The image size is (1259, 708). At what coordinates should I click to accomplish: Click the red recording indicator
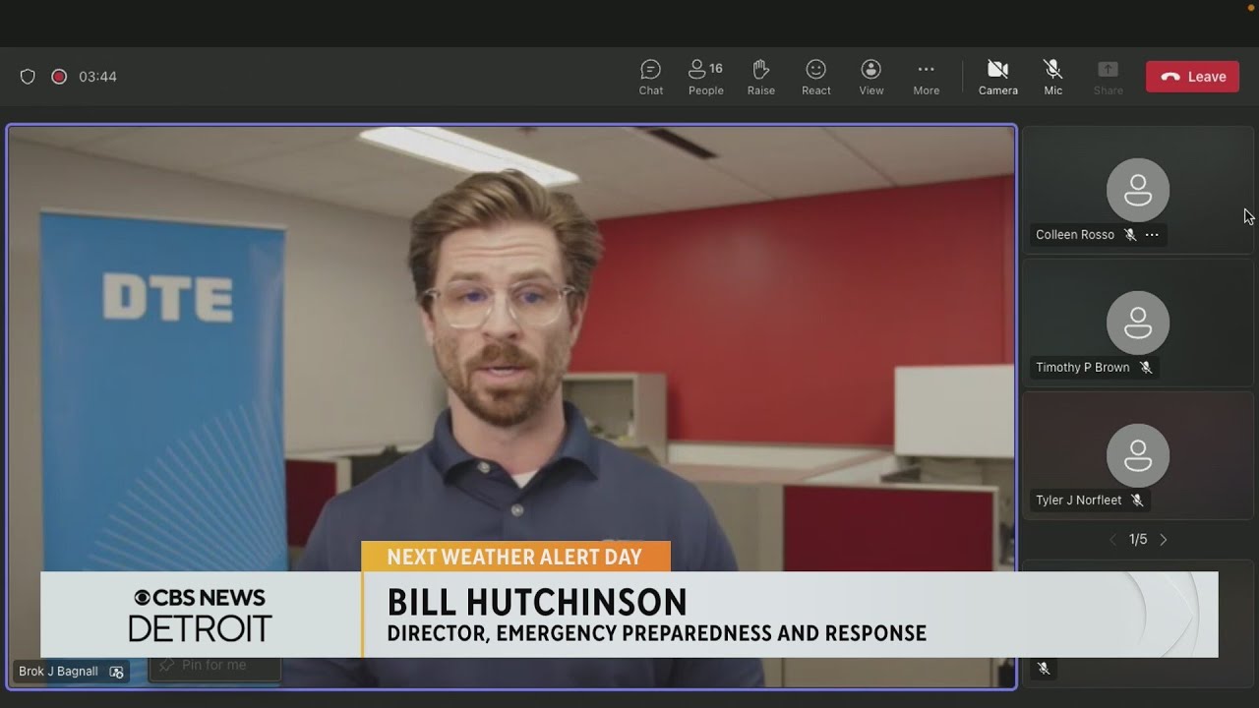click(x=59, y=77)
